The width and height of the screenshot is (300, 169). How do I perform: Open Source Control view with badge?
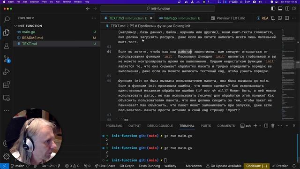pos(7,59)
